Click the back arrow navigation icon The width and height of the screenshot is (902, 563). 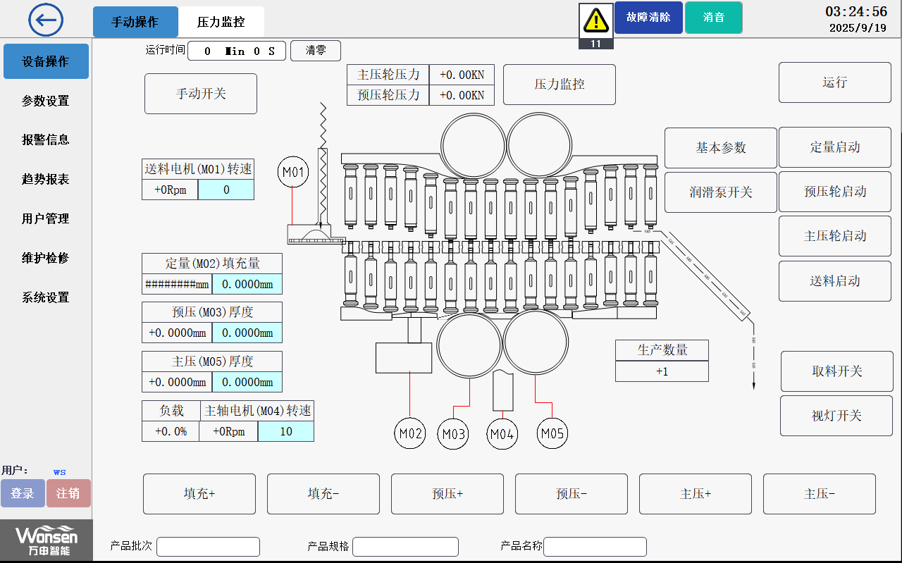[46, 20]
